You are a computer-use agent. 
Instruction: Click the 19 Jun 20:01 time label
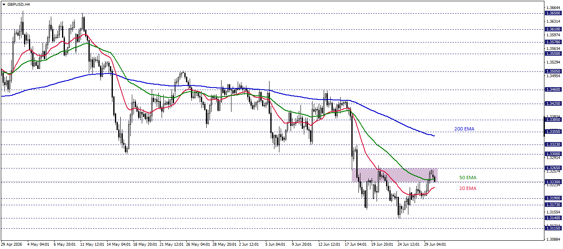point(383,244)
